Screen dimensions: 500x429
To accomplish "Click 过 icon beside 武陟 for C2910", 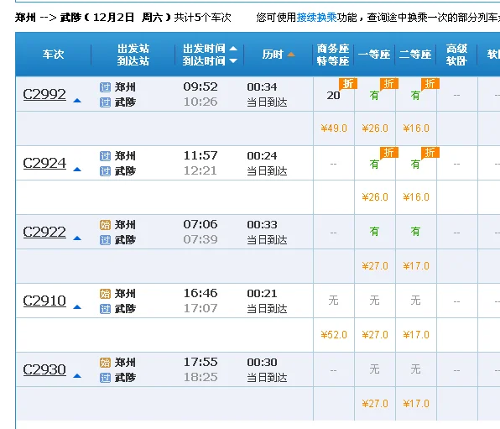I will (x=105, y=309).
